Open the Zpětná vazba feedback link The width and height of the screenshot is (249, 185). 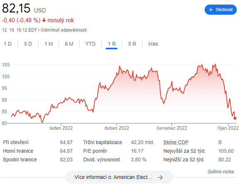click(x=221, y=172)
